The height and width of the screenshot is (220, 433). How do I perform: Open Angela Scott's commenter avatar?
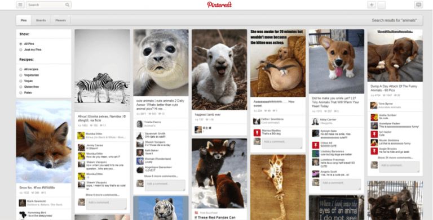316,174
